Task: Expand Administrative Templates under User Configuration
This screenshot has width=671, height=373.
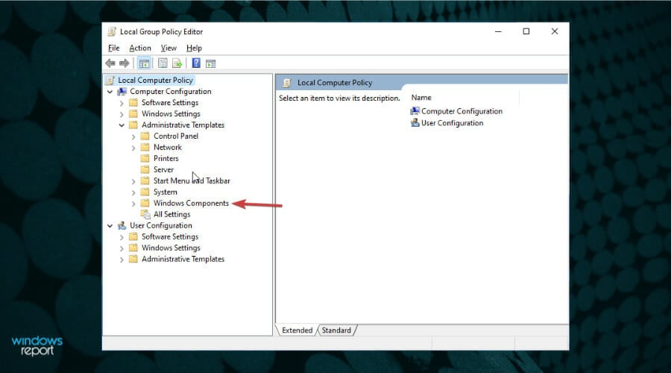Action: [122, 259]
